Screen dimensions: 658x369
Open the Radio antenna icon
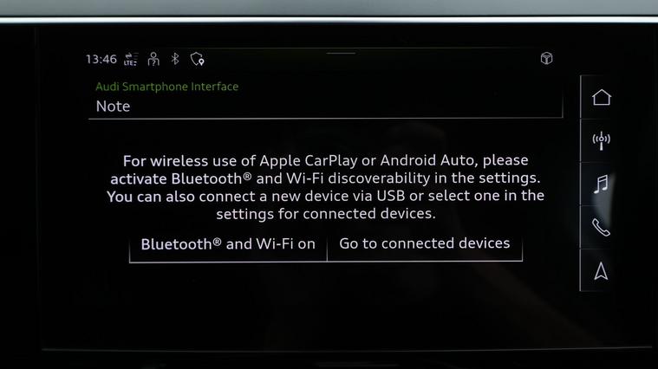pos(602,140)
